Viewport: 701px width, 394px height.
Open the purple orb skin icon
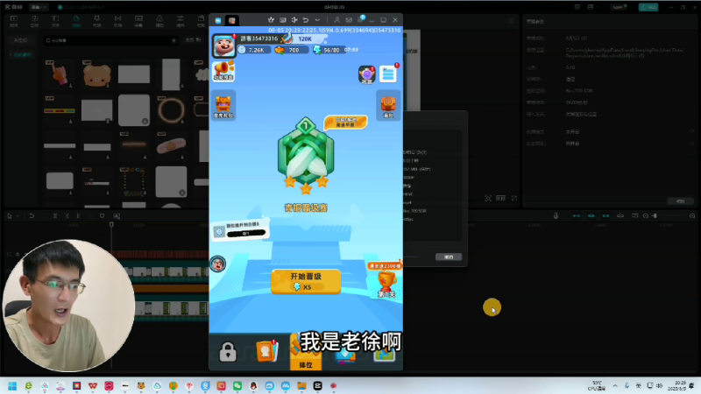tap(366, 74)
